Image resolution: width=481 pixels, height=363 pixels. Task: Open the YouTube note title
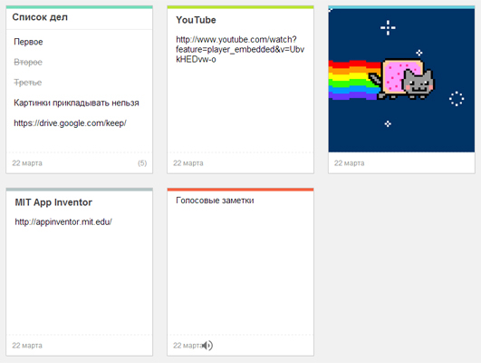point(196,20)
